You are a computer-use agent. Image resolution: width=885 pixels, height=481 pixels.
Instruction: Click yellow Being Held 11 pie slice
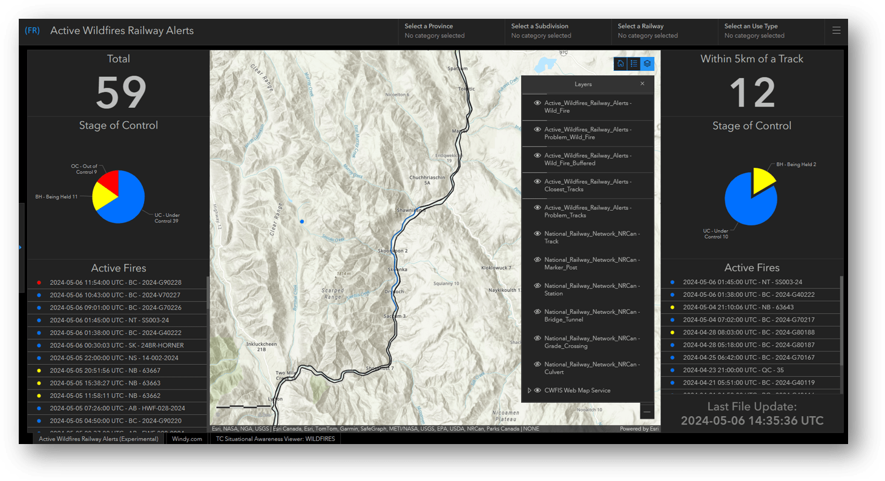tap(103, 197)
